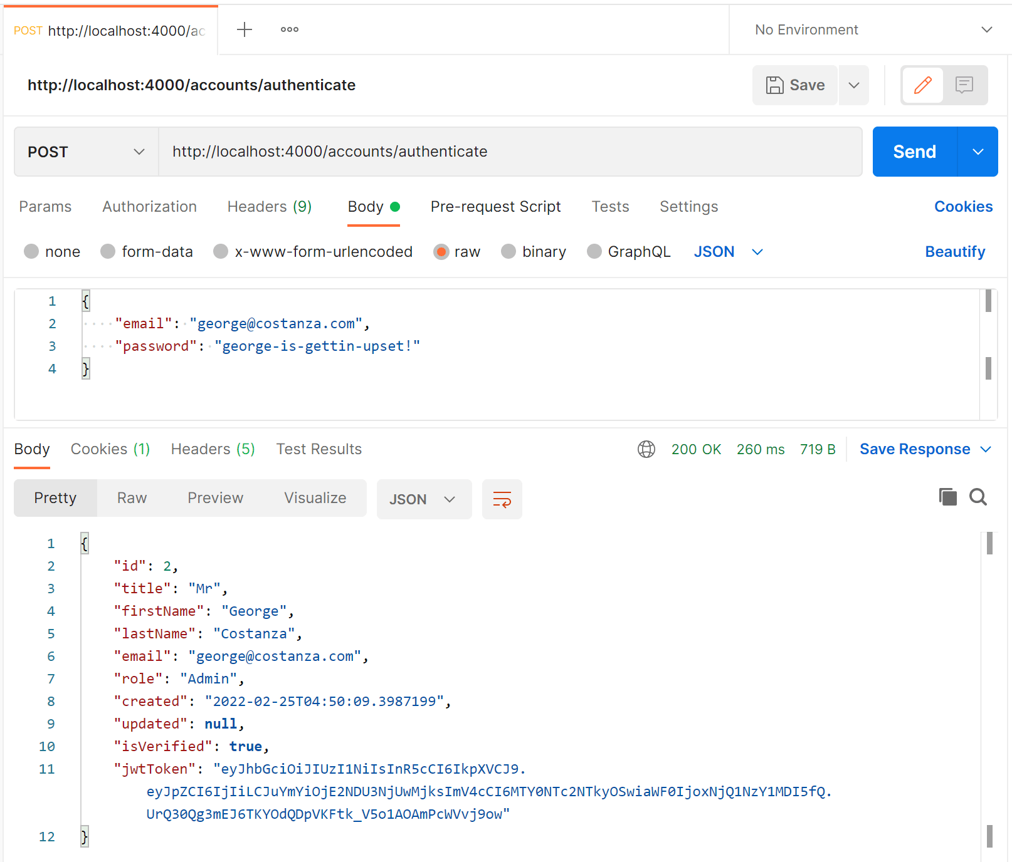Beautify the request body JSON
The image size is (1012, 862).
coord(955,252)
